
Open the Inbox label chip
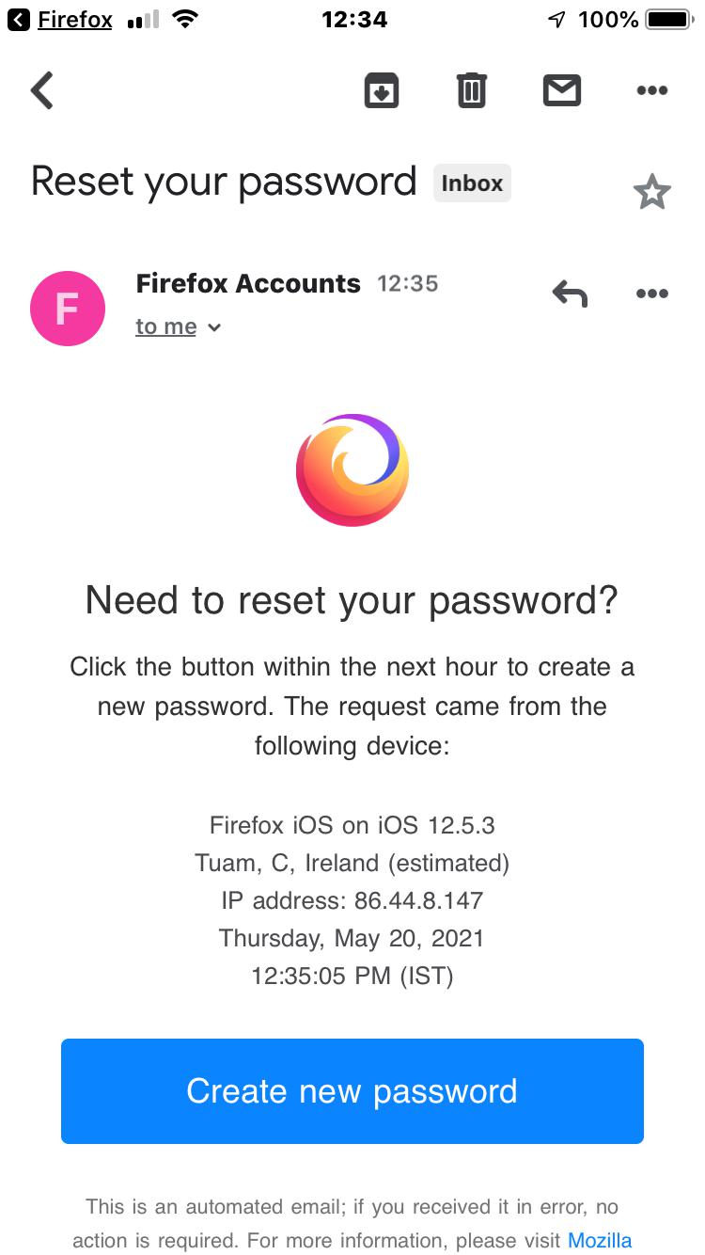tap(472, 183)
